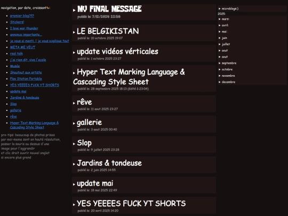The image size is (288, 216).
Task: Open the Hyper Text Marking Language sidebar link
Action: click(x=34, y=125)
